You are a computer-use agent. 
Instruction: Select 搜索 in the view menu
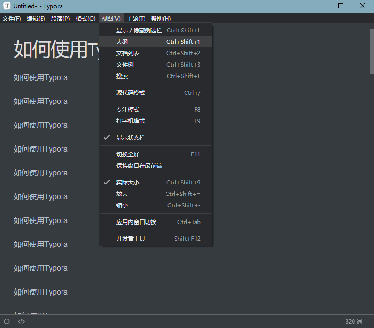[x=156, y=76]
